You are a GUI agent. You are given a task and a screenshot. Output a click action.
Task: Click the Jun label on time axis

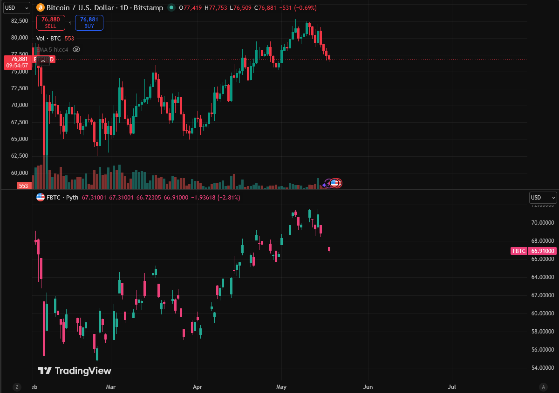tap(368, 386)
